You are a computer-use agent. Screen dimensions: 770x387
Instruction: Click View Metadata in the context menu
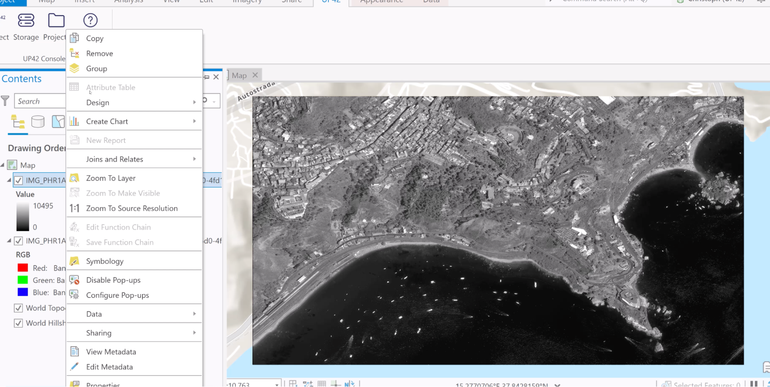tap(111, 352)
